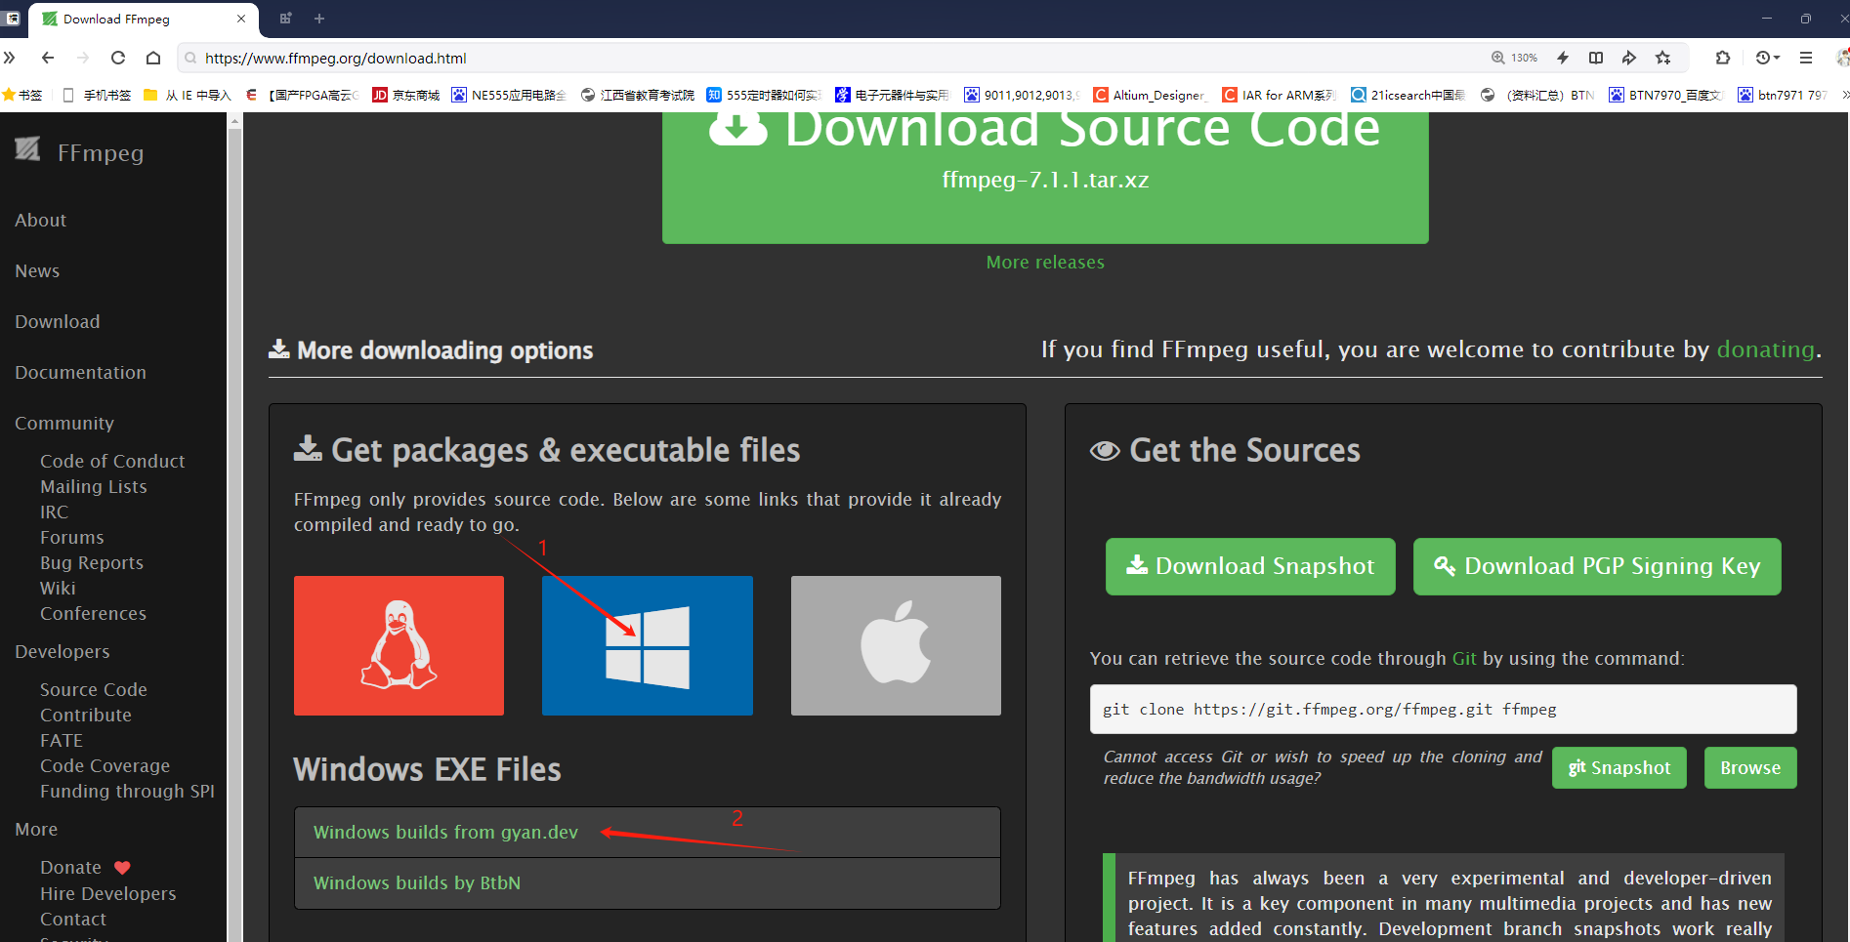Click Download Snapshot button
This screenshot has width=1850, height=942.
pos(1250,566)
